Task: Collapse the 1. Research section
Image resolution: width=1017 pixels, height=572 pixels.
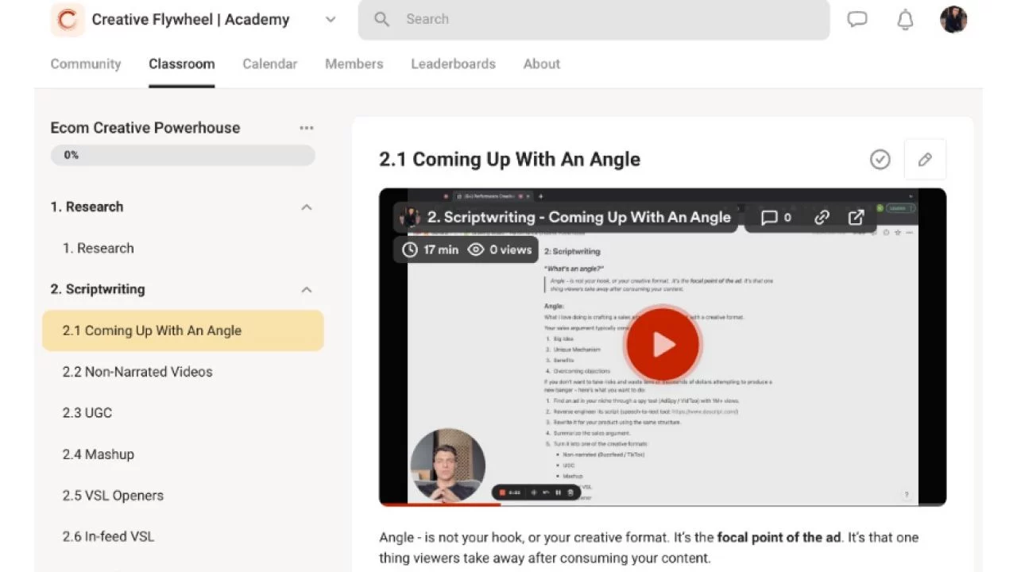Action: [x=307, y=207]
